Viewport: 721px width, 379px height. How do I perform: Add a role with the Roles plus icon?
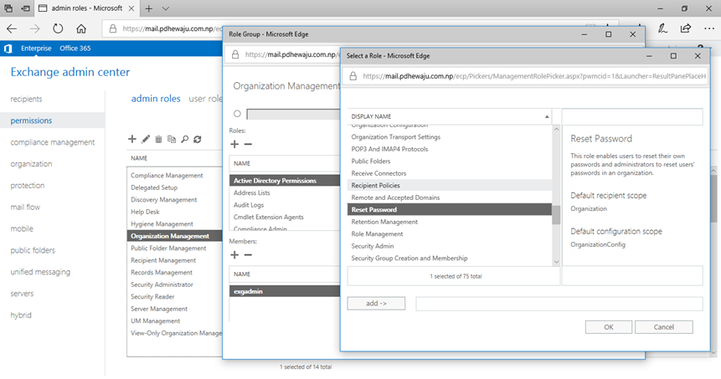coord(234,145)
